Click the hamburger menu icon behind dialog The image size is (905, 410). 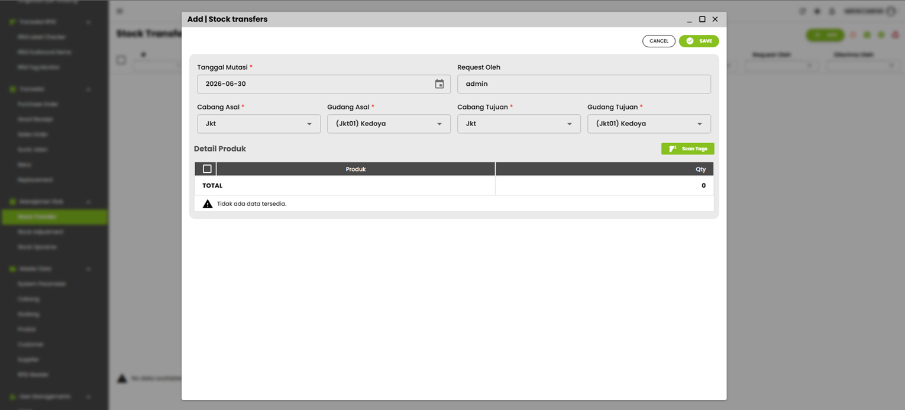pos(120,11)
